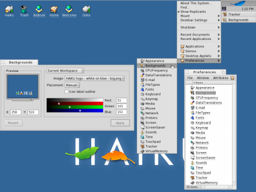Click the workspaces icon in Deskbar tray

point(224,9)
